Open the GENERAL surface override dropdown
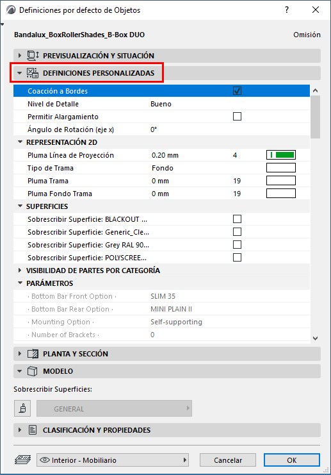Screen dimensions: 331x475 (114, 408)
